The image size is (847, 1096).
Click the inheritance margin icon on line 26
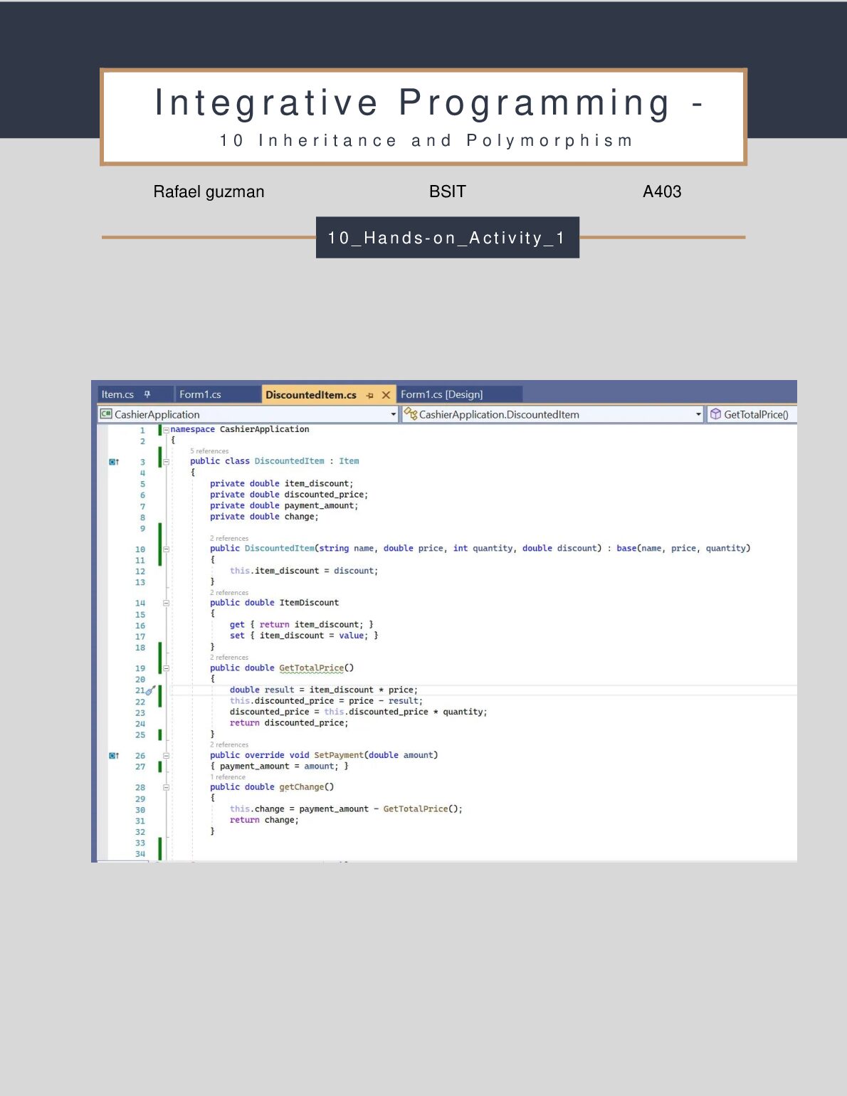113,756
